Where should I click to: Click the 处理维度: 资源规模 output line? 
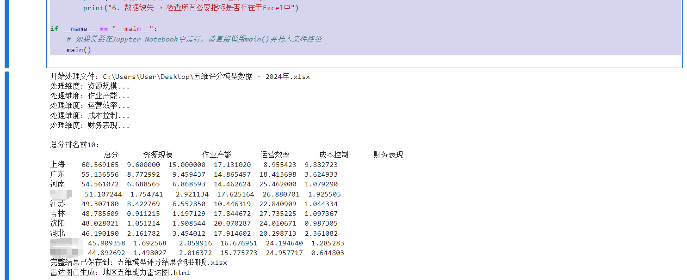pyautogui.click(x=90, y=86)
